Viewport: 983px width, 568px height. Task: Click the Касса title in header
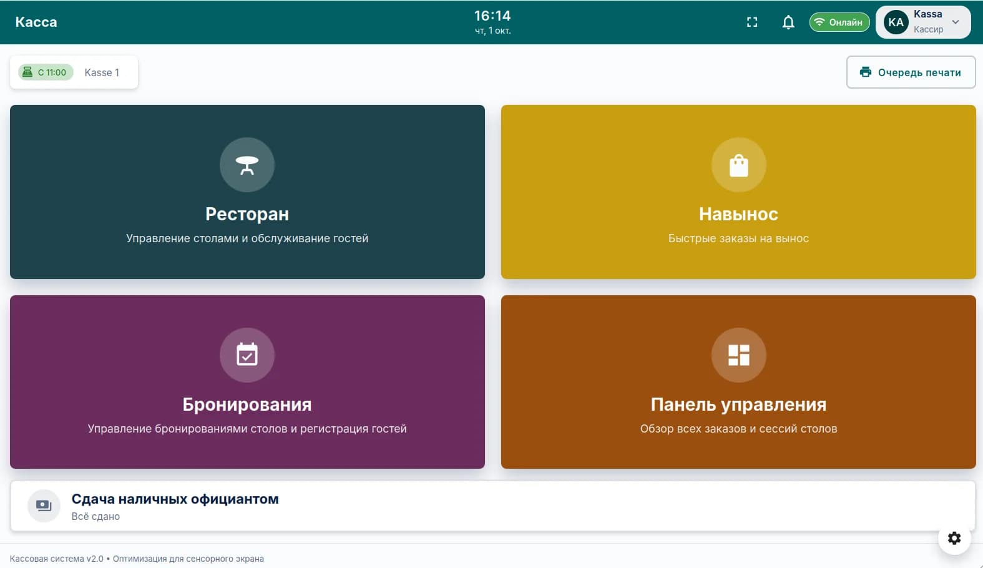pyautogui.click(x=36, y=22)
